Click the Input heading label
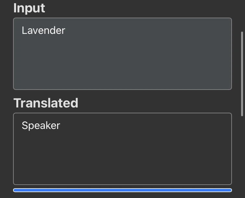The image size is (245, 198). (x=29, y=8)
